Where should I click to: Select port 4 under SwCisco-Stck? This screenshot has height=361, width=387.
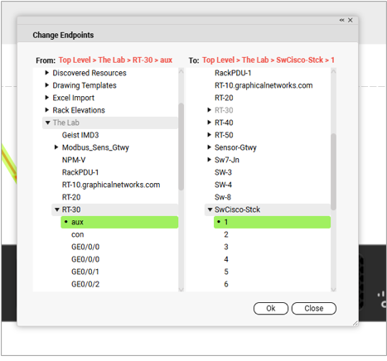pos(226,259)
